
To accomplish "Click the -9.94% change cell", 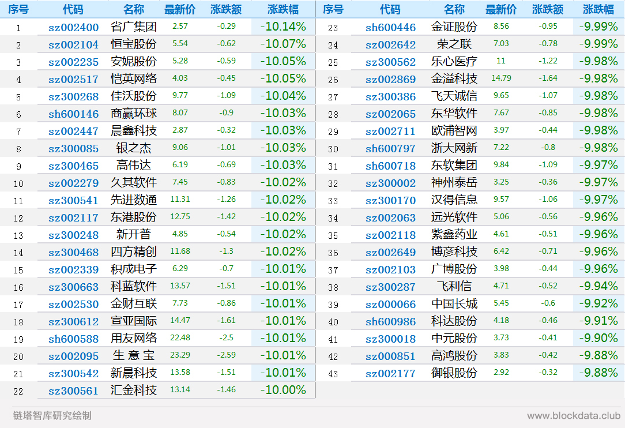I will pos(598,287).
